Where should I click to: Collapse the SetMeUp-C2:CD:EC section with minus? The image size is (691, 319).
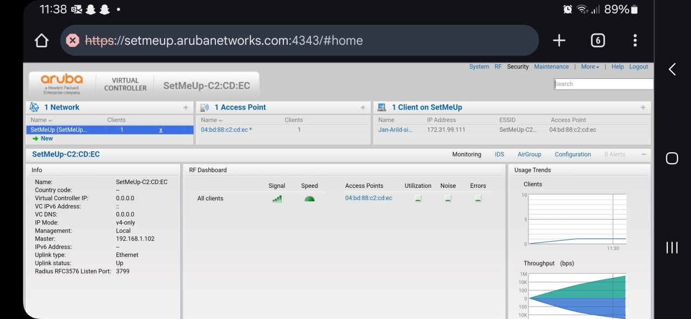pyautogui.click(x=643, y=154)
